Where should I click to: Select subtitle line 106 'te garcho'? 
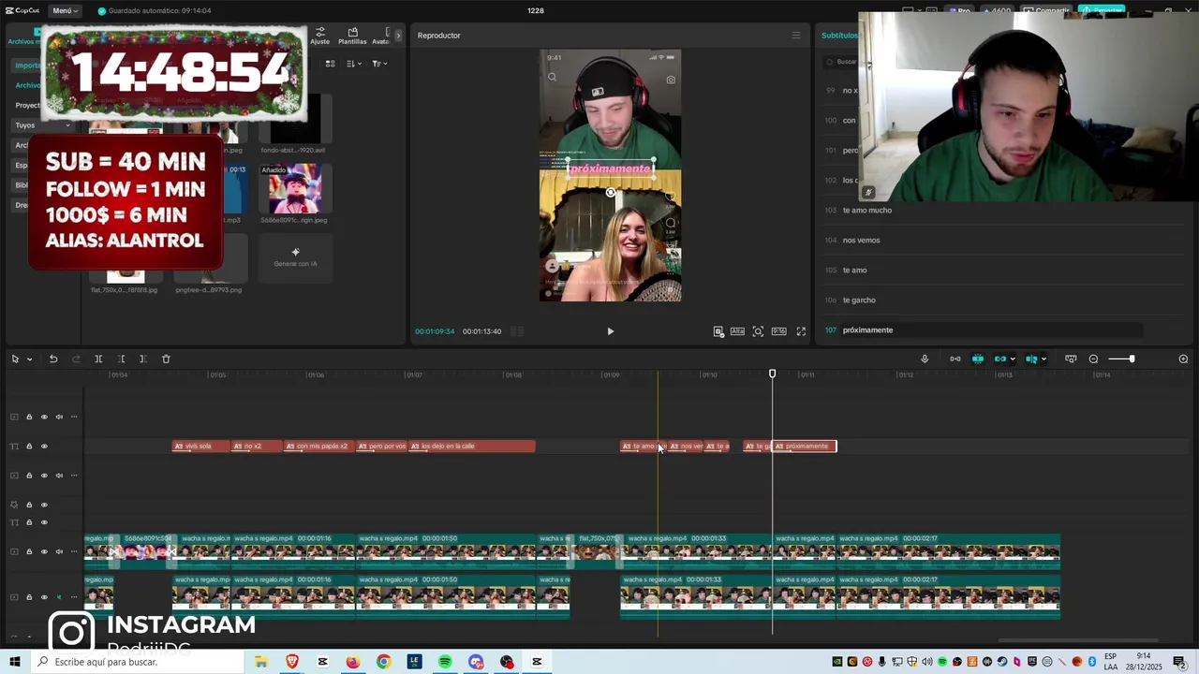coord(859,300)
